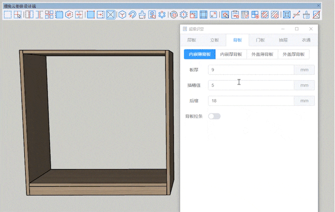
Task: Click the highlighted crossed-box toolbar icon
Action: click(x=111, y=15)
